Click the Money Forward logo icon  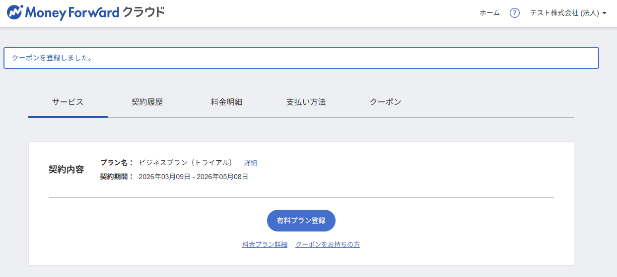(x=14, y=12)
